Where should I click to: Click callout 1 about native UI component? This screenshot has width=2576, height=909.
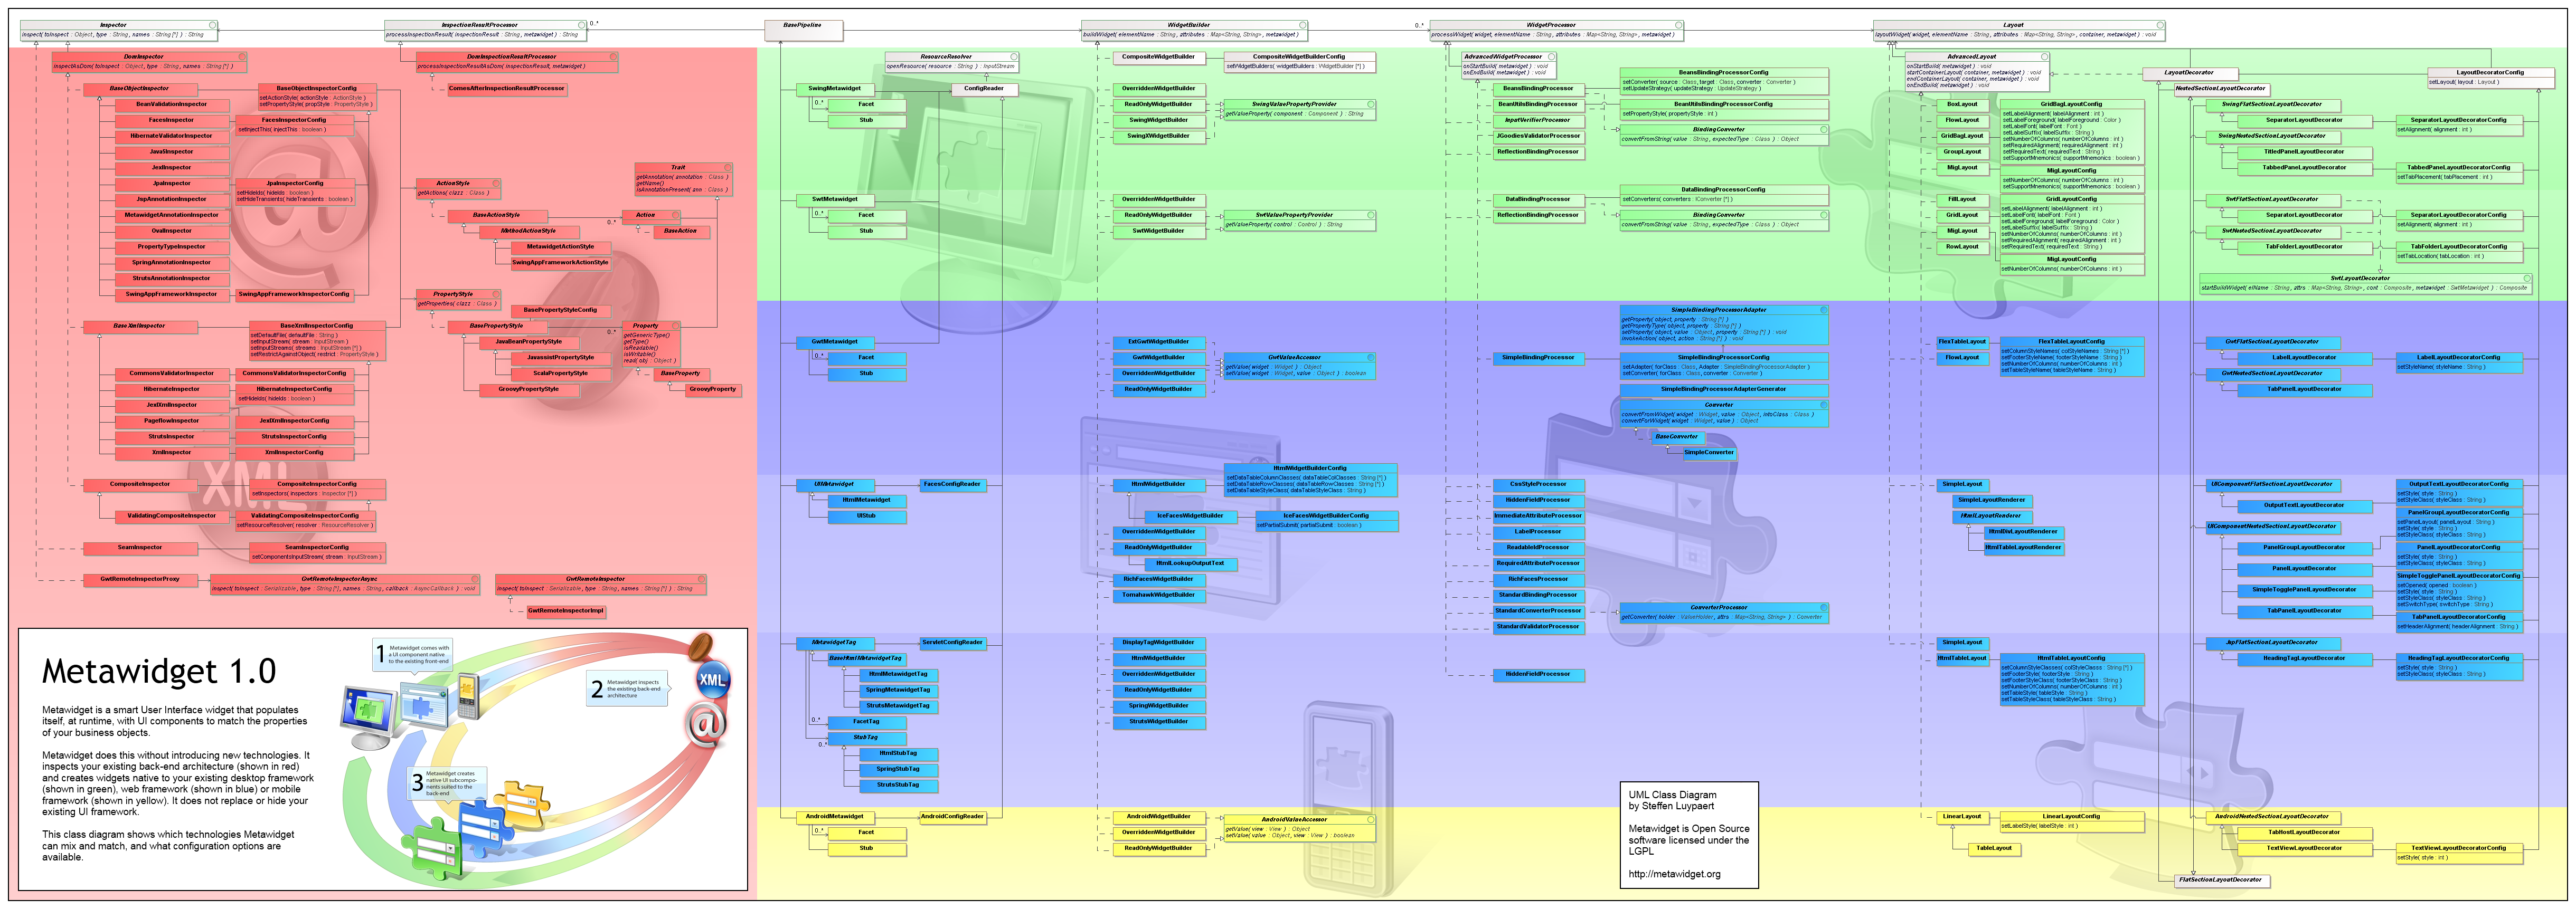pyautogui.click(x=412, y=654)
